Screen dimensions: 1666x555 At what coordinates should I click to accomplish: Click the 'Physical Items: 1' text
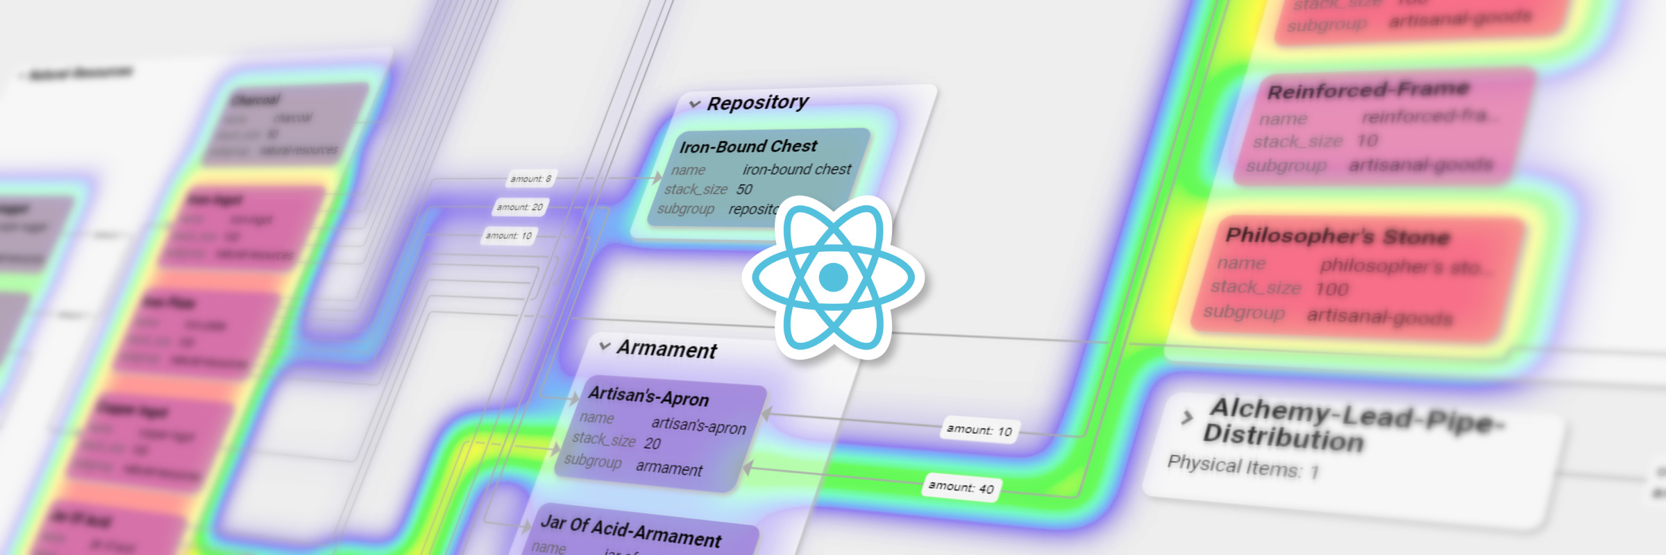pos(1243,466)
